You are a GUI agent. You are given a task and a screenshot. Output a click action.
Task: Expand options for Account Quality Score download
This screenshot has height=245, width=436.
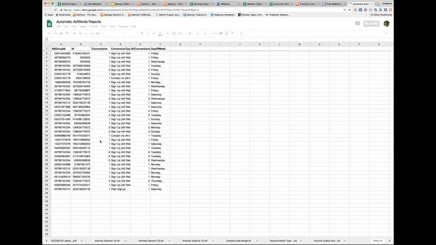click(x=345, y=241)
